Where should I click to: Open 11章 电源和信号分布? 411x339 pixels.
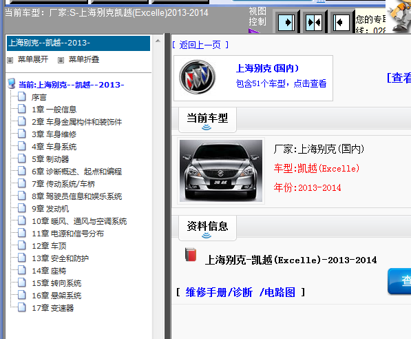[67, 234]
